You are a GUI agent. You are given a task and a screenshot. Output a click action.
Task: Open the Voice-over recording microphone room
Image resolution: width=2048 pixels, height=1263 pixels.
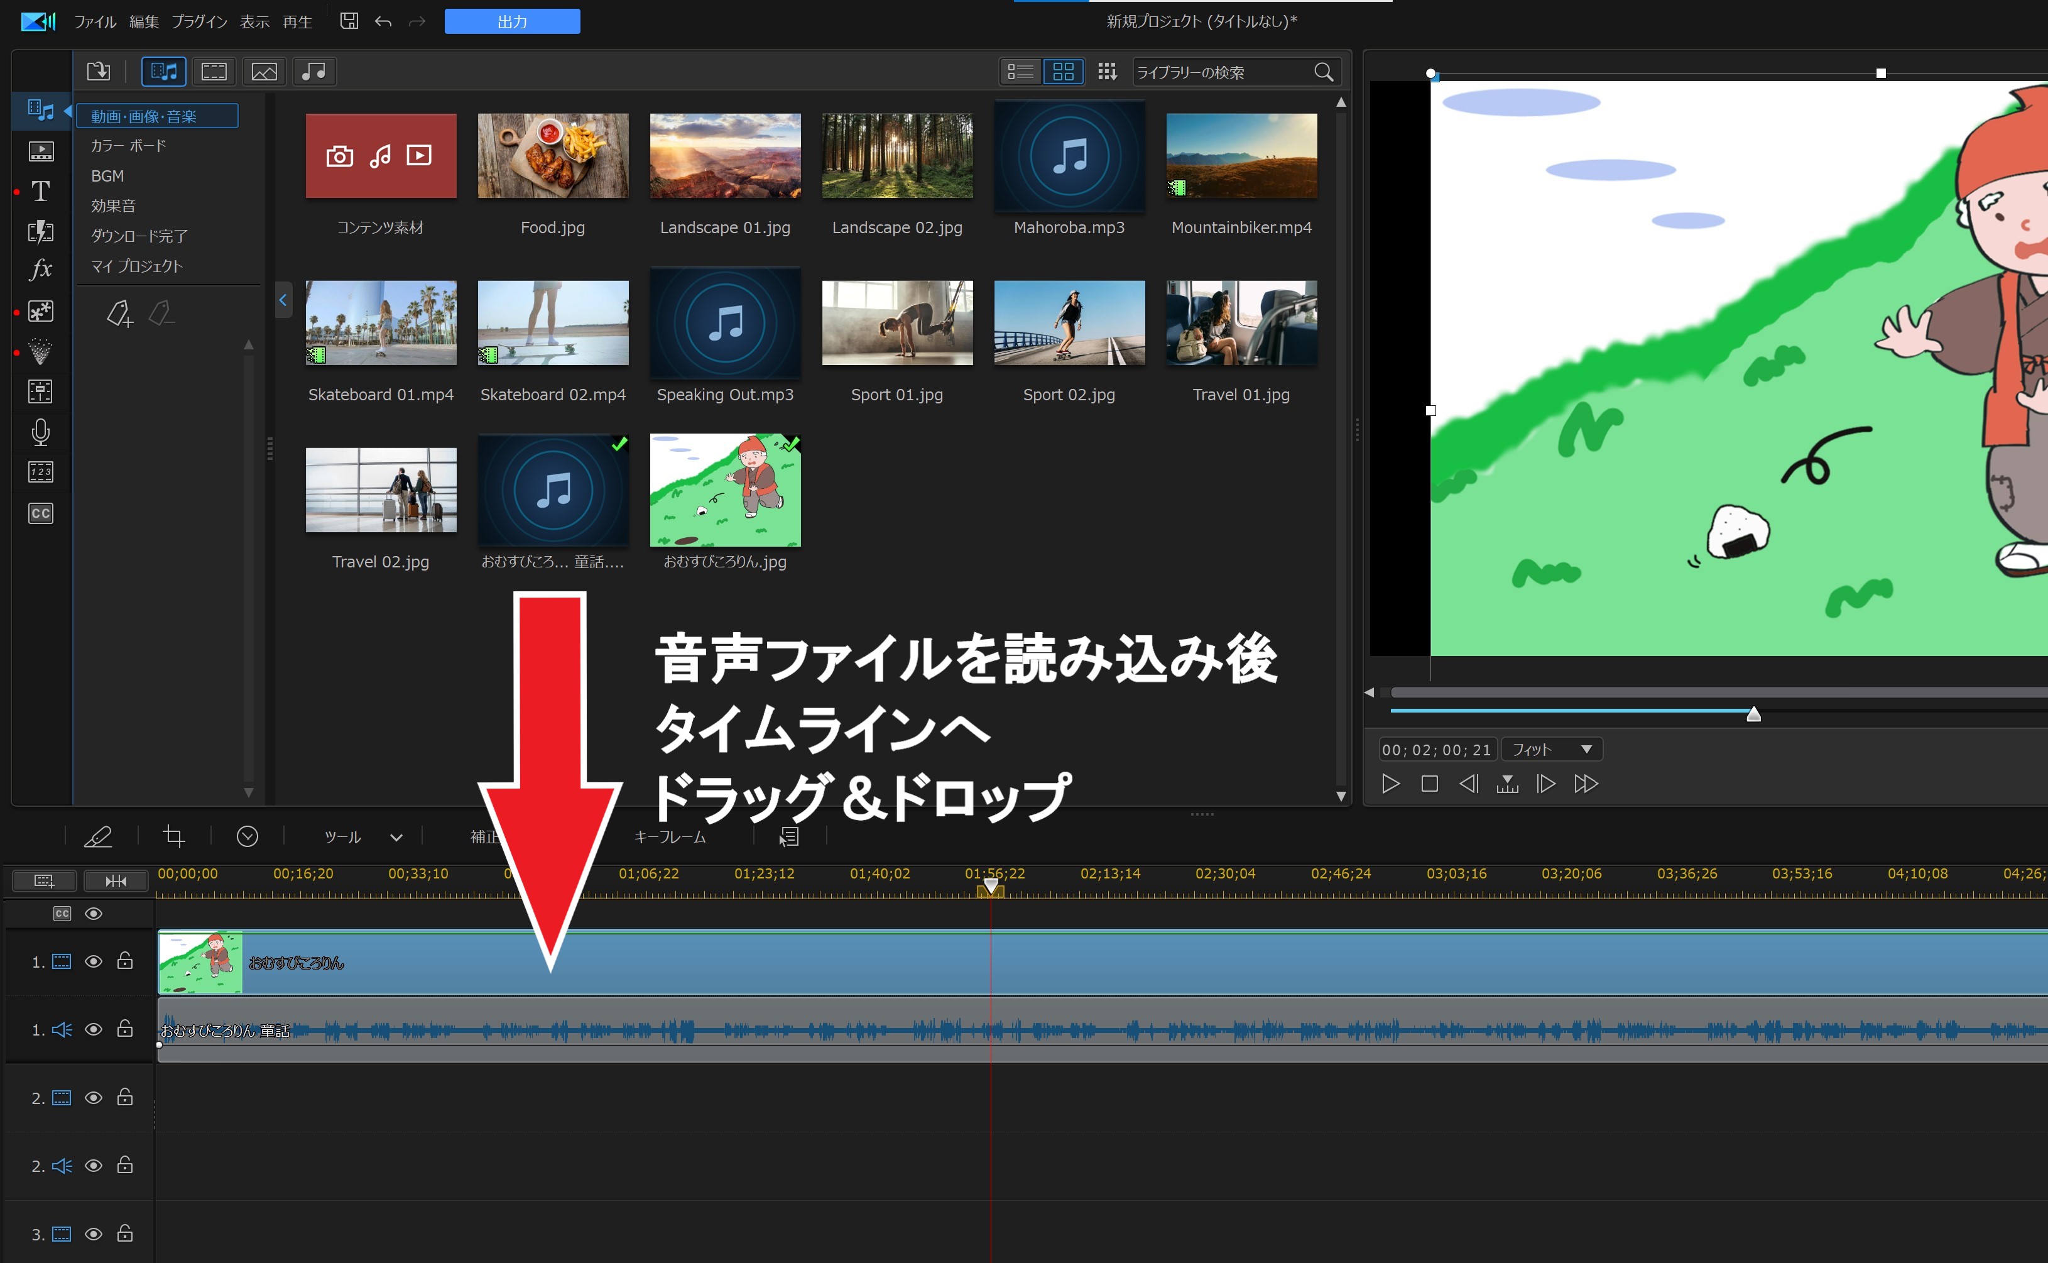click(40, 432)
